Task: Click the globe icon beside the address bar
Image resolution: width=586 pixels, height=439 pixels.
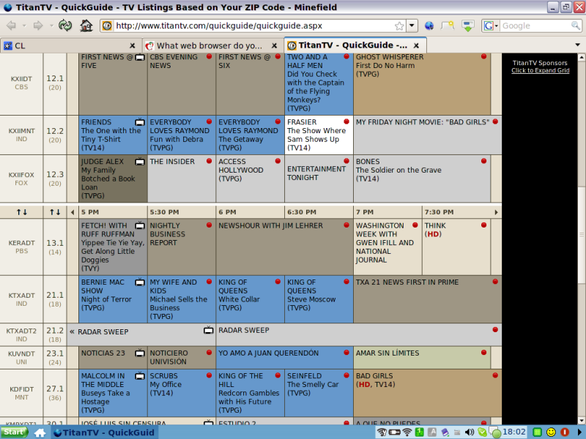Action: coord(429,26)
